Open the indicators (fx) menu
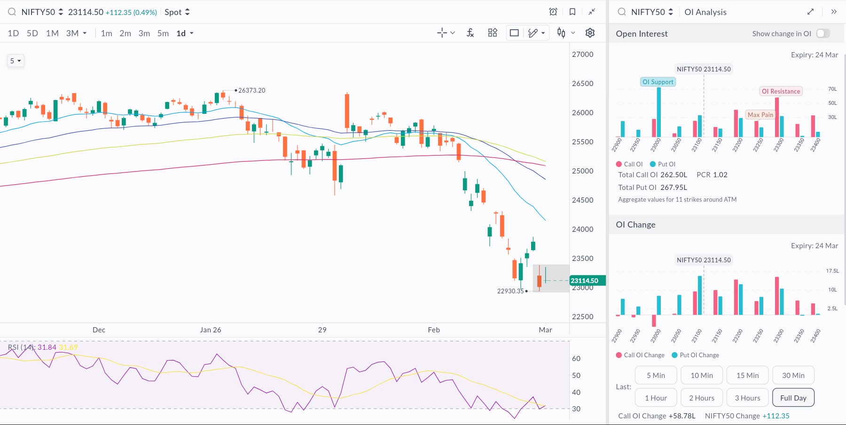Image resolution: width=846 pixels, height=425 pixels. click(470, 33)
